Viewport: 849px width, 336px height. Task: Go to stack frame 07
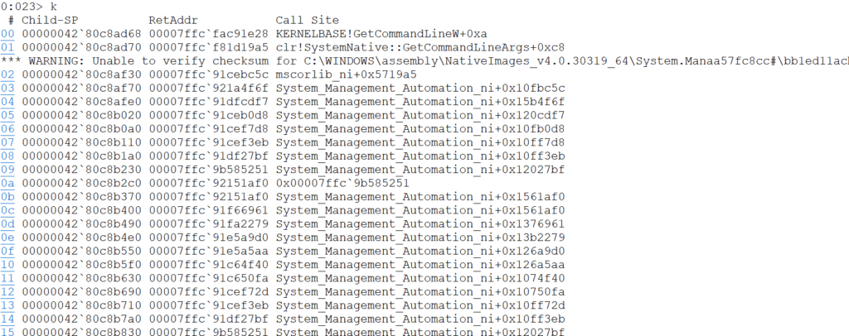point(7,142)
